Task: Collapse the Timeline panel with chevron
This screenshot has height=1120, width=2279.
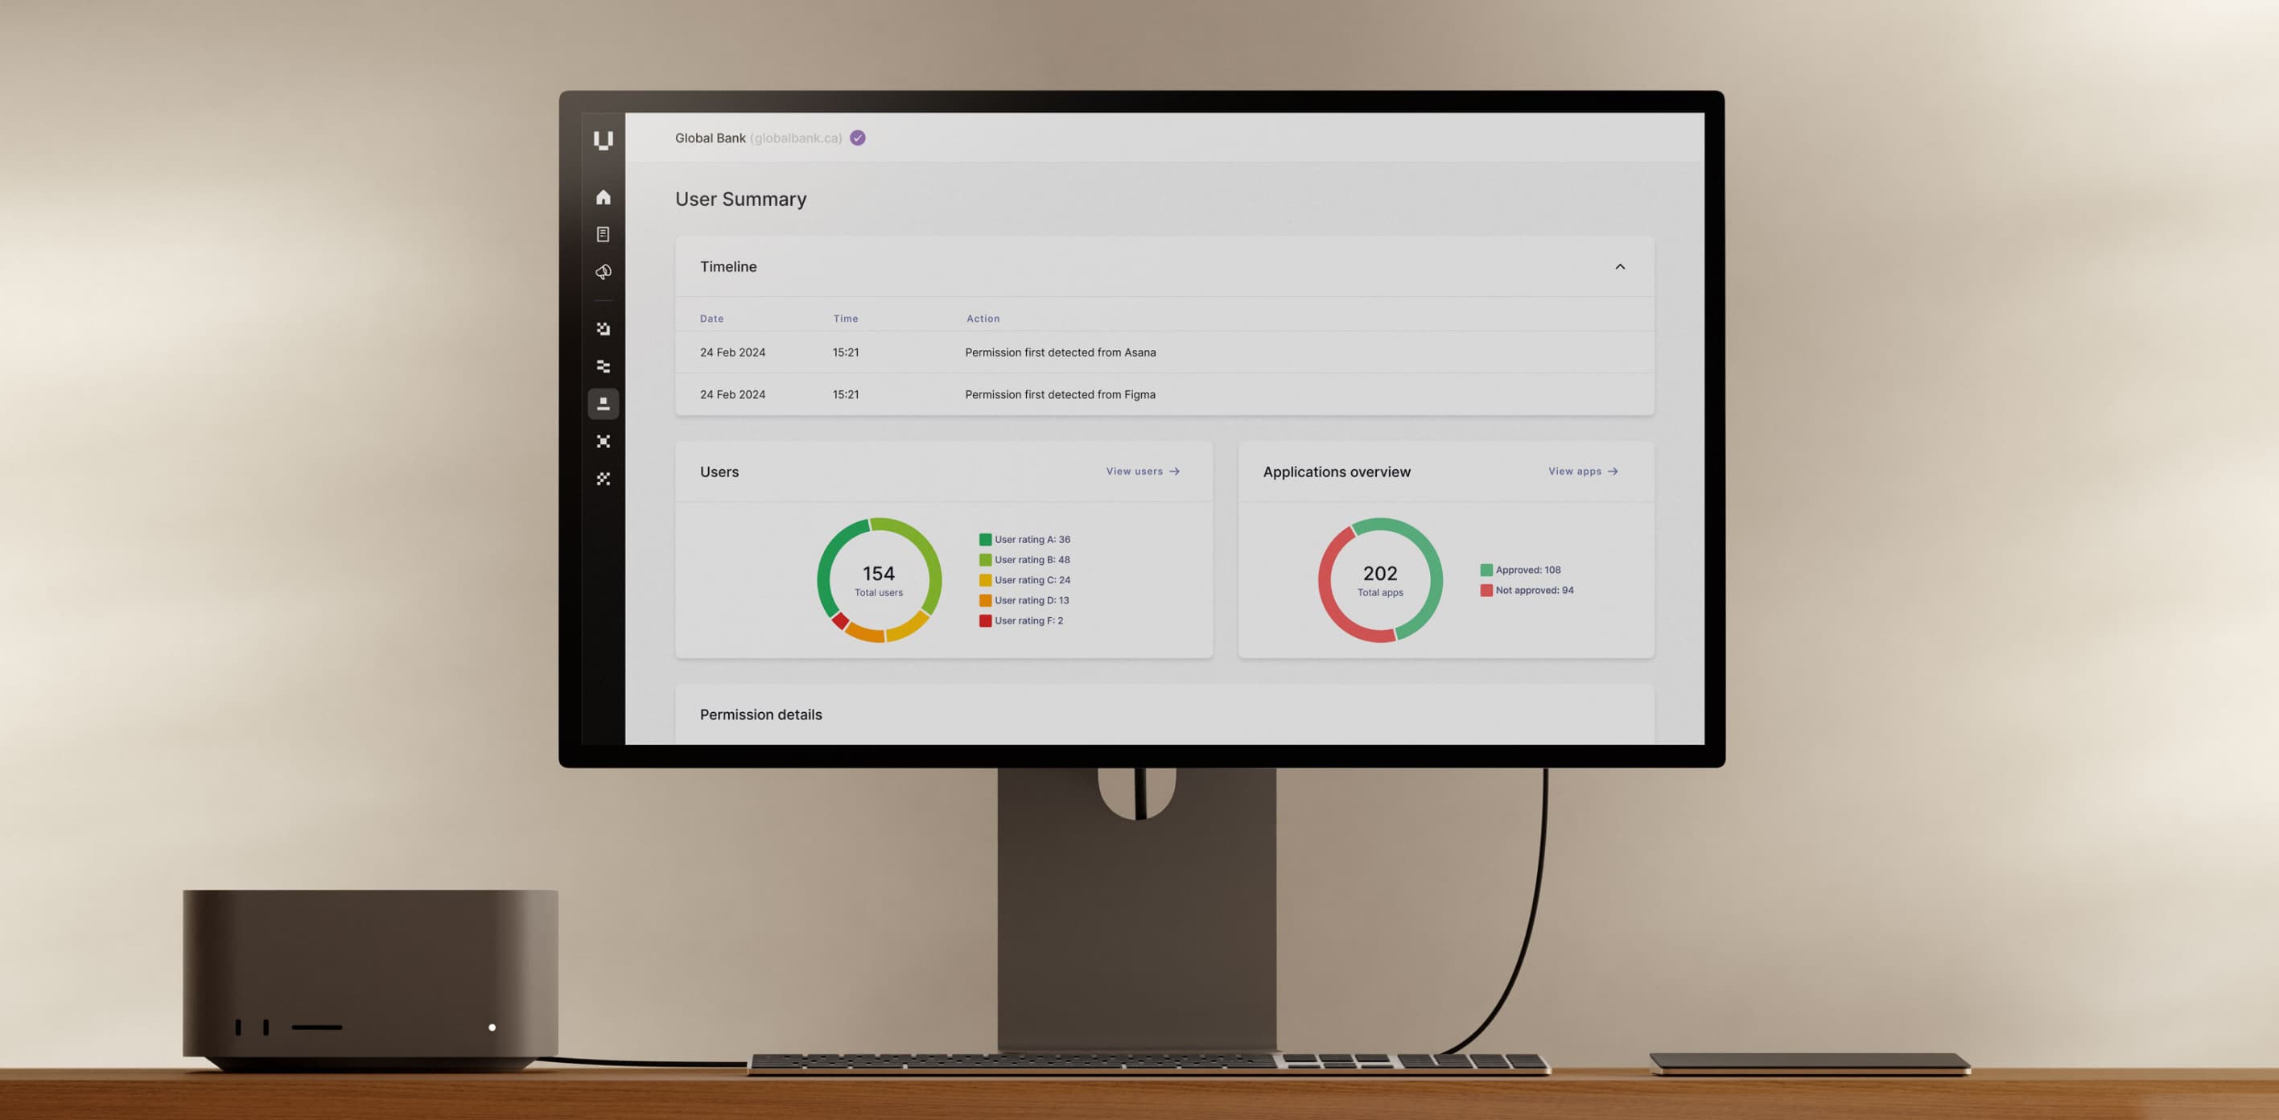Action: point(1619,266)
